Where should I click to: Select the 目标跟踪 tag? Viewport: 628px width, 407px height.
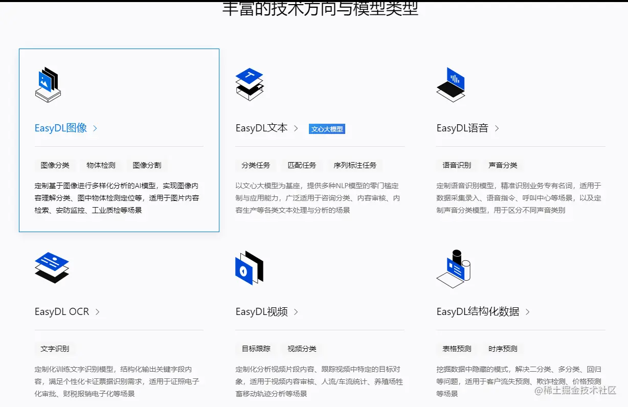(x=256, y=349)
